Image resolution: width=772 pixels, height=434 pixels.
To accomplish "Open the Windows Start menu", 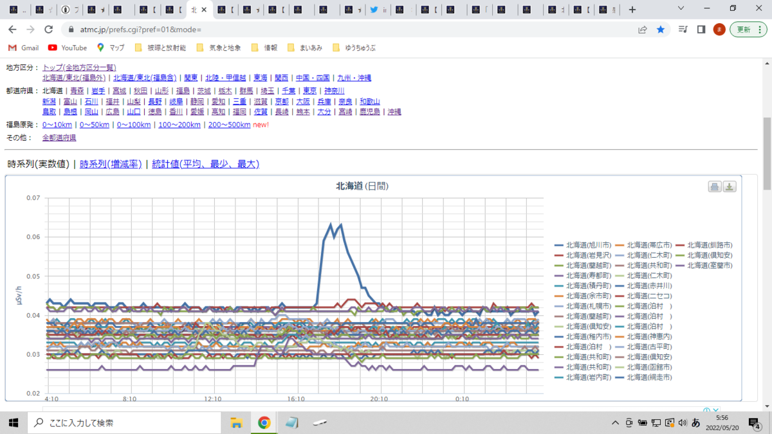I will tap(13, 422).
